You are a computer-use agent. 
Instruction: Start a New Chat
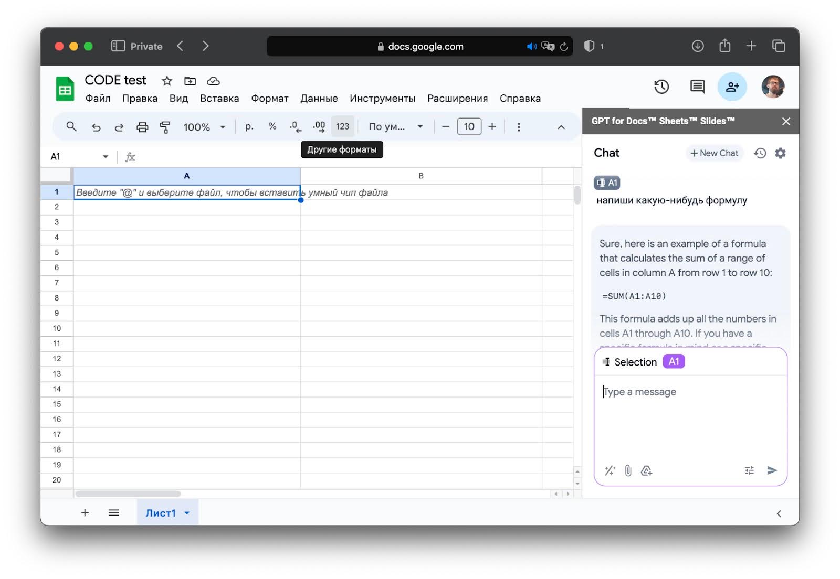pyautogui.click(x=714, y=153)
